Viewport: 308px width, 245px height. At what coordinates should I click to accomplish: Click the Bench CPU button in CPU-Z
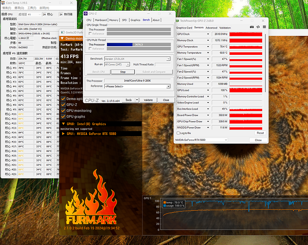coord(99,72)
